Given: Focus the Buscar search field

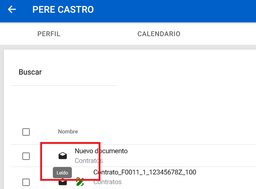Looking at the screenshot, I should [64, 72].
